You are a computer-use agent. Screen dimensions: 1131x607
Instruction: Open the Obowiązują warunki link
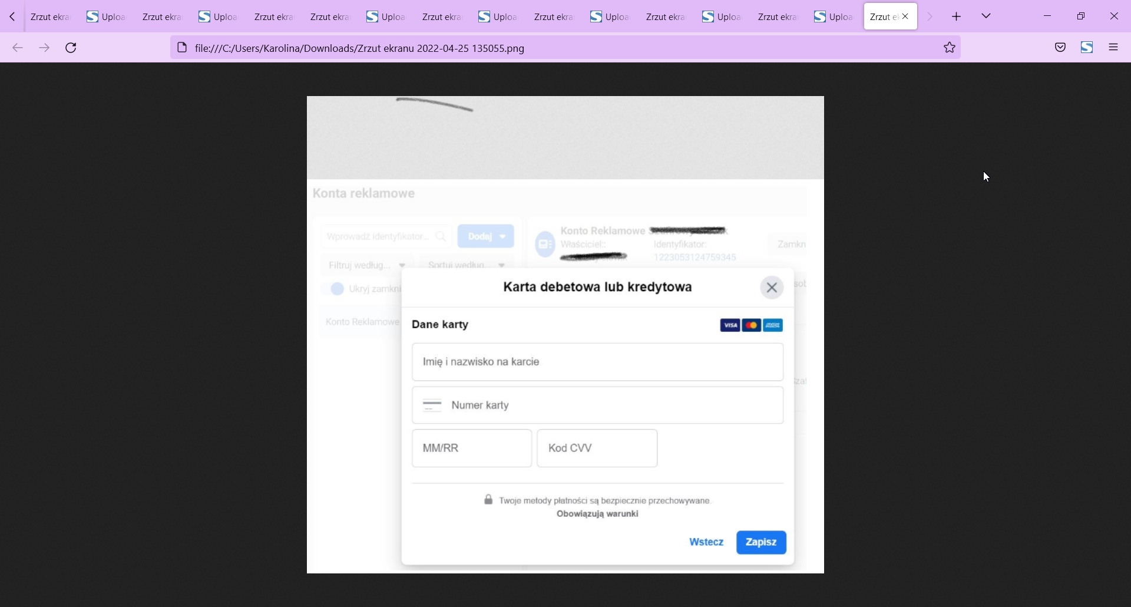pos(597,514)
